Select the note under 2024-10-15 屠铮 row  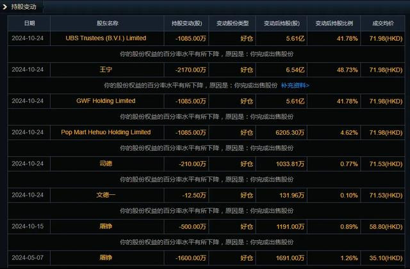click(206, 242)
